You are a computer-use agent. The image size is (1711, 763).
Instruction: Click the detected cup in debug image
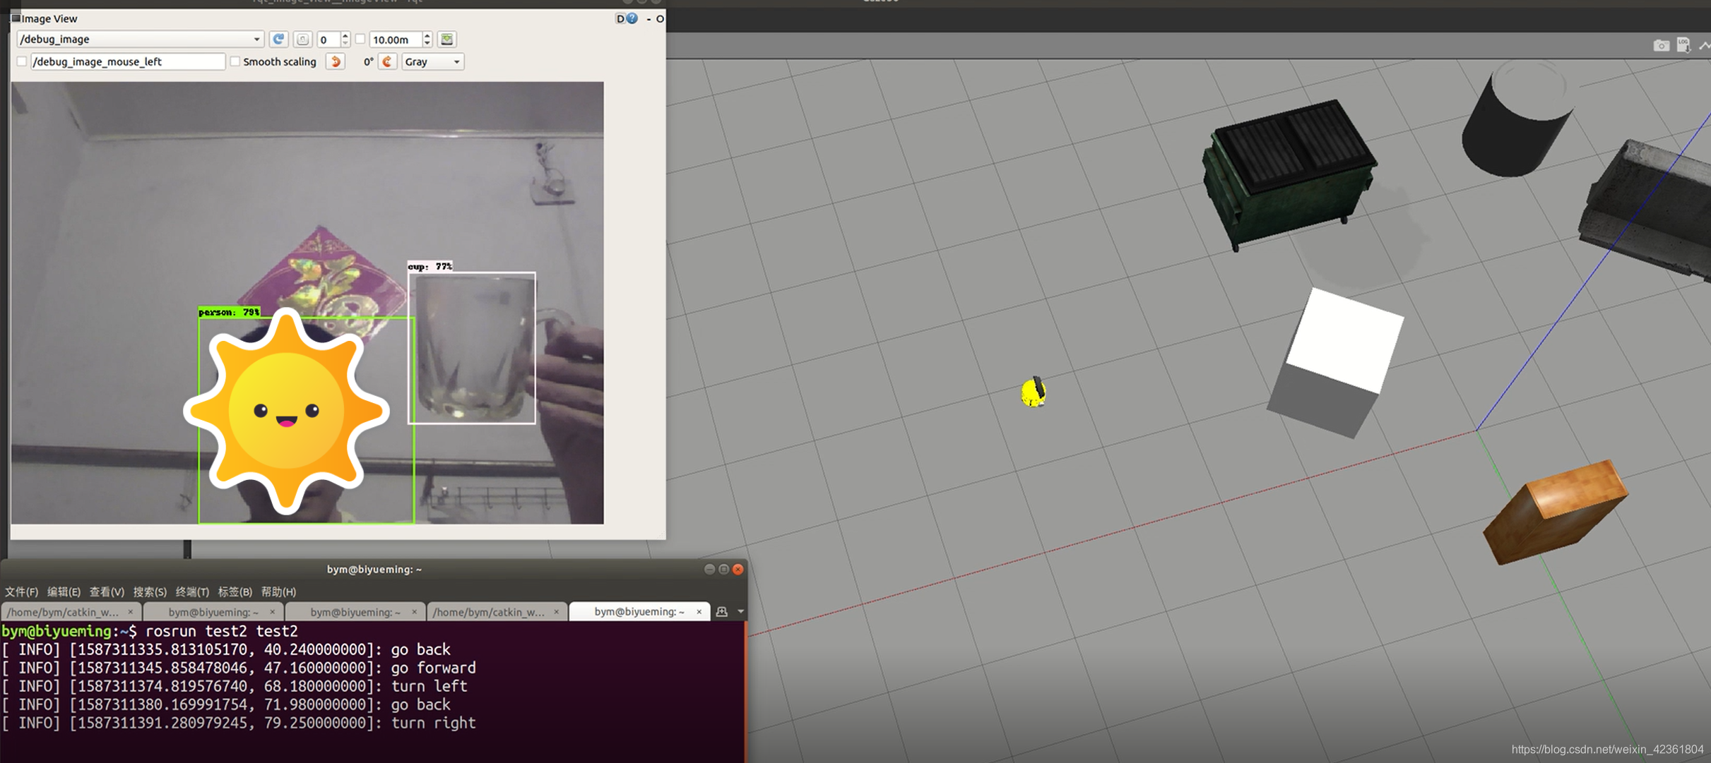472,348
